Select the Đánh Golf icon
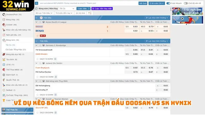This screenshot has height=115, width=205. pyautogui.click(x=4, y=75)
